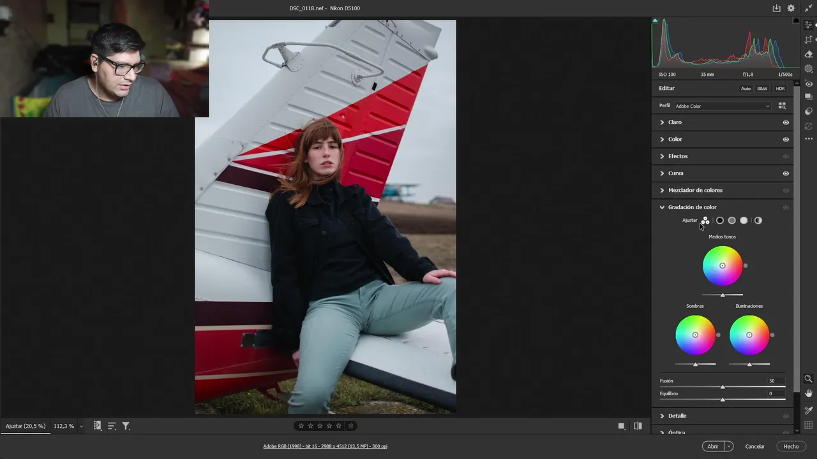Expand the Claro panel
Image resolution: width=817 pixels, height=459 pixels.
(x=662, y=122)
